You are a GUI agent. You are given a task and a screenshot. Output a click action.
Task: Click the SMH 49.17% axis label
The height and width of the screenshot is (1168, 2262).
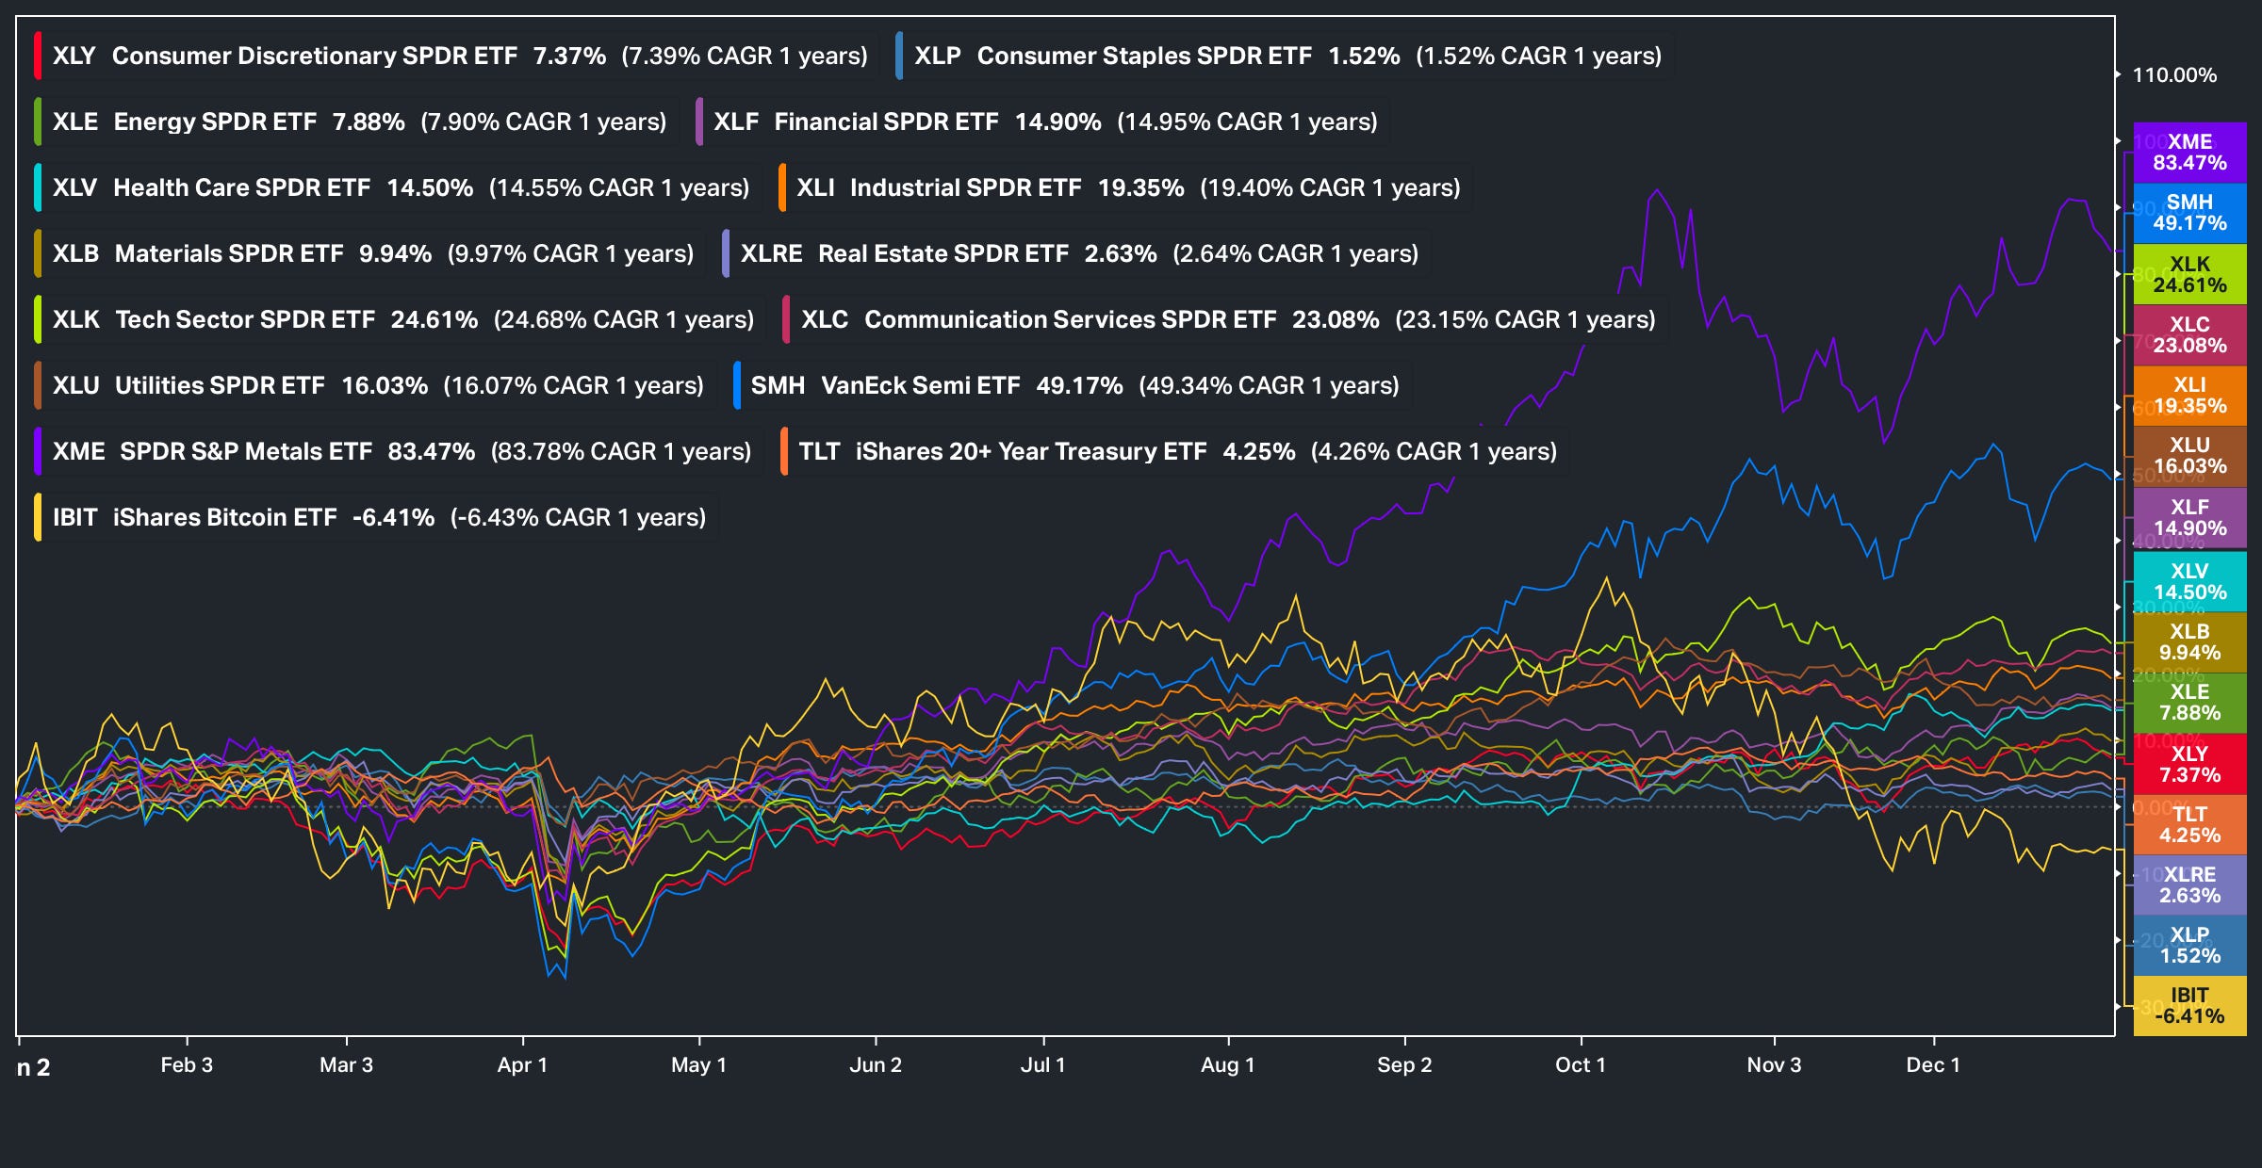coord(2188,213)
